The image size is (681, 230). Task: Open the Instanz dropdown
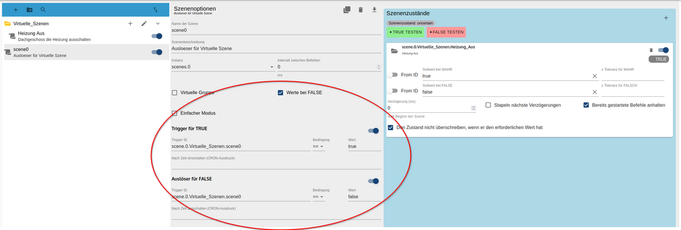coord(222,67)
